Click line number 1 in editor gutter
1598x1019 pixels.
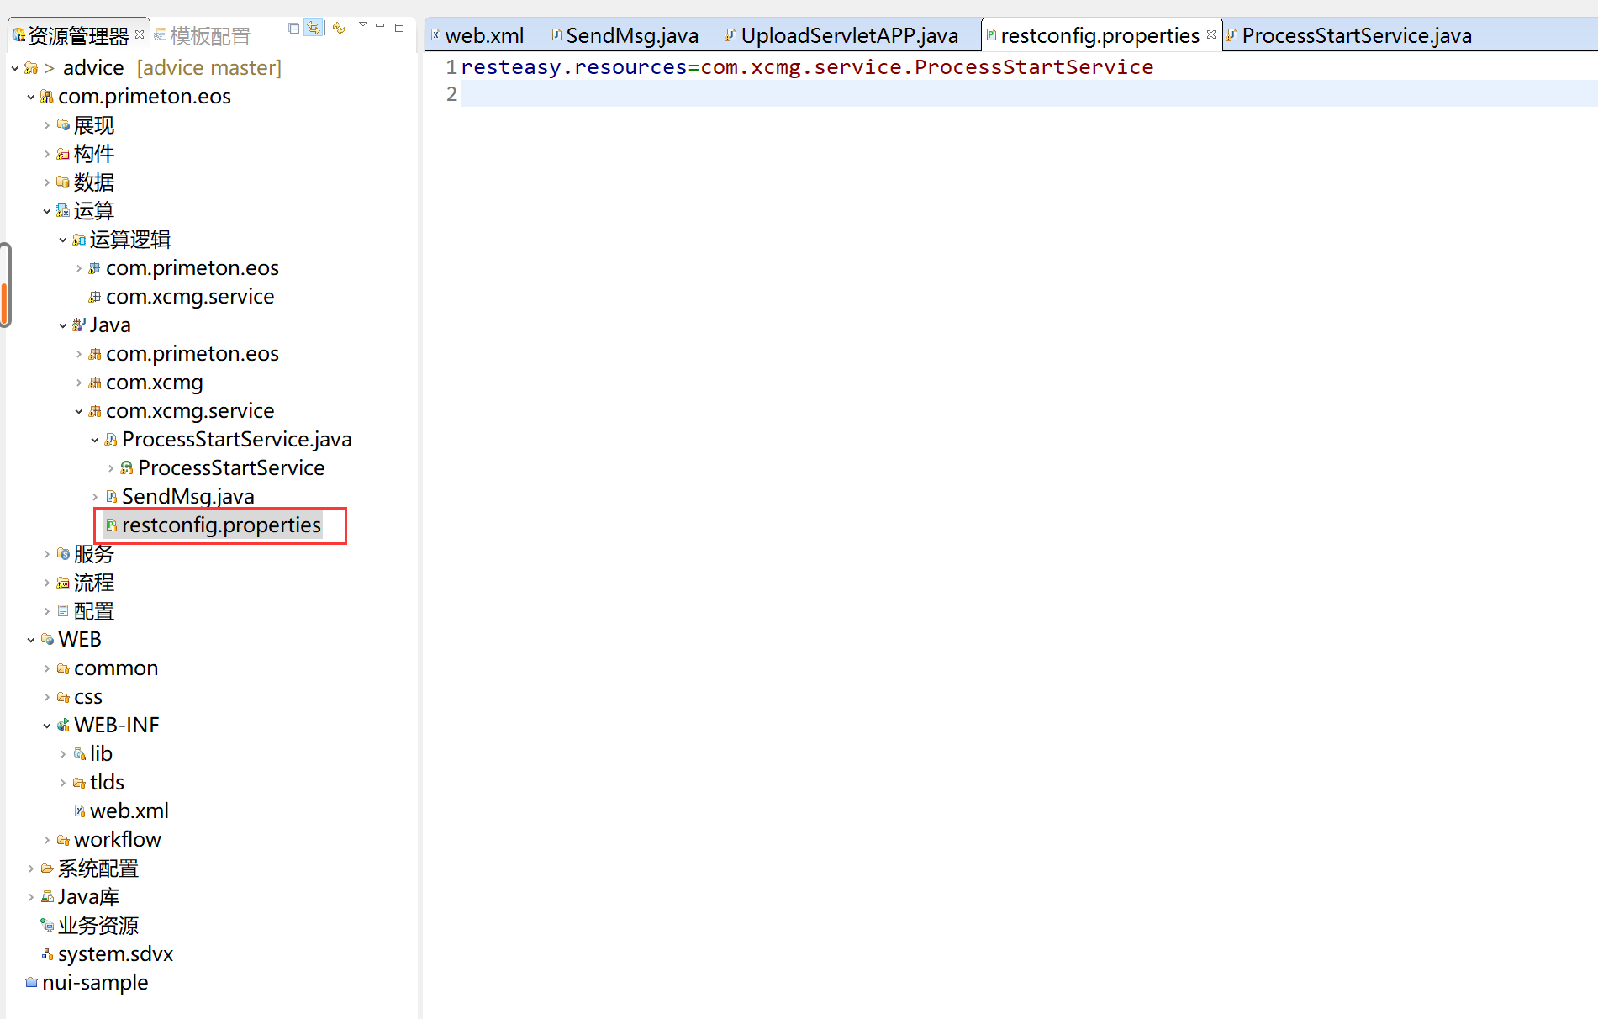(x=451, y=67)
